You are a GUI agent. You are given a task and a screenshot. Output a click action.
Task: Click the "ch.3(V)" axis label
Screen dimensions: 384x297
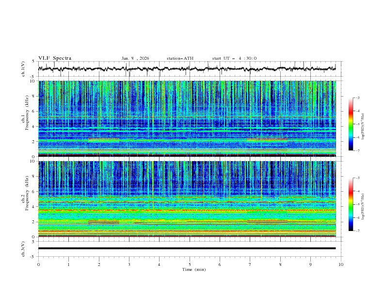click(x=23, y=249)
